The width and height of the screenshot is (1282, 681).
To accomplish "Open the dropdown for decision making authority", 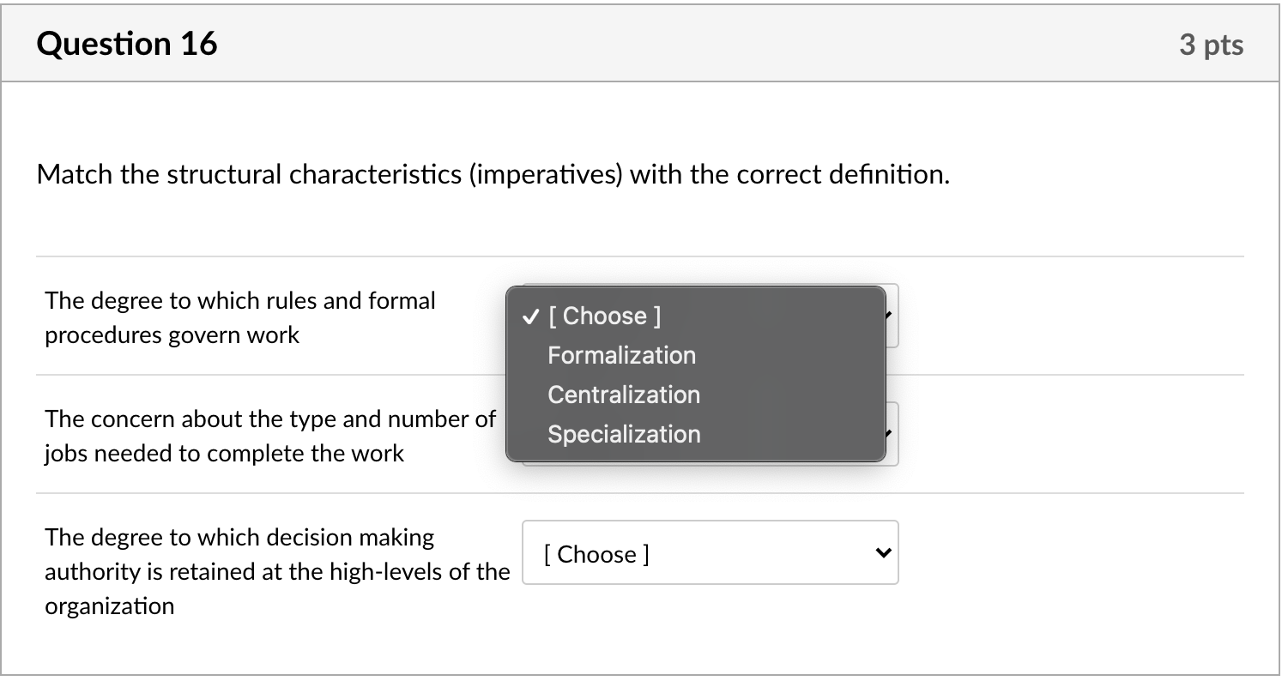I will [x=710, y=552].
